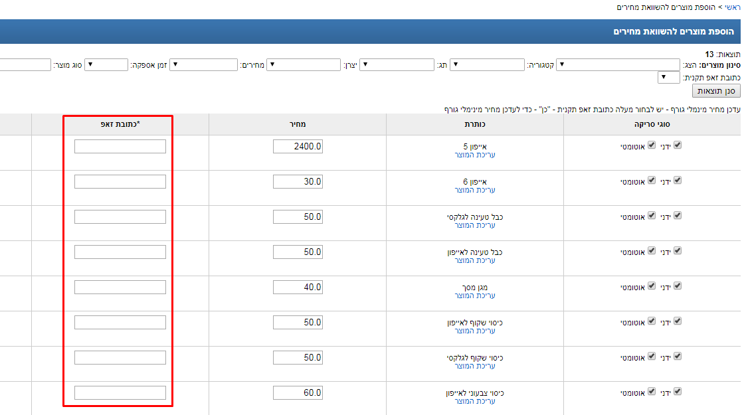Click the כותרת column header
The width and height of the screenshot is (744, 415).
point(475,124)
